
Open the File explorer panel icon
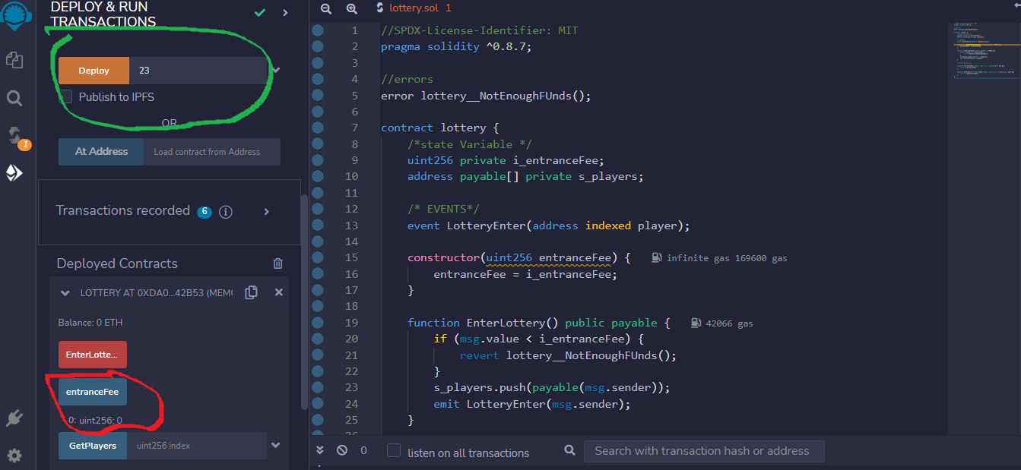(14, 59)
